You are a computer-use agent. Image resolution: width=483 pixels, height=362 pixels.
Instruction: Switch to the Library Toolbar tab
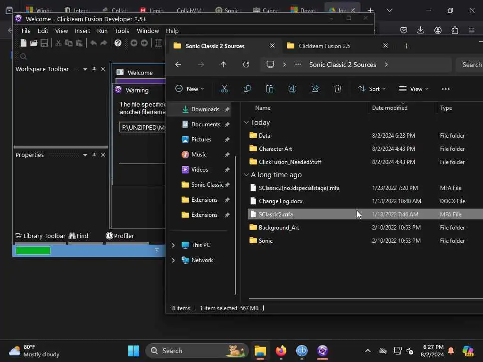coord(41,236)
